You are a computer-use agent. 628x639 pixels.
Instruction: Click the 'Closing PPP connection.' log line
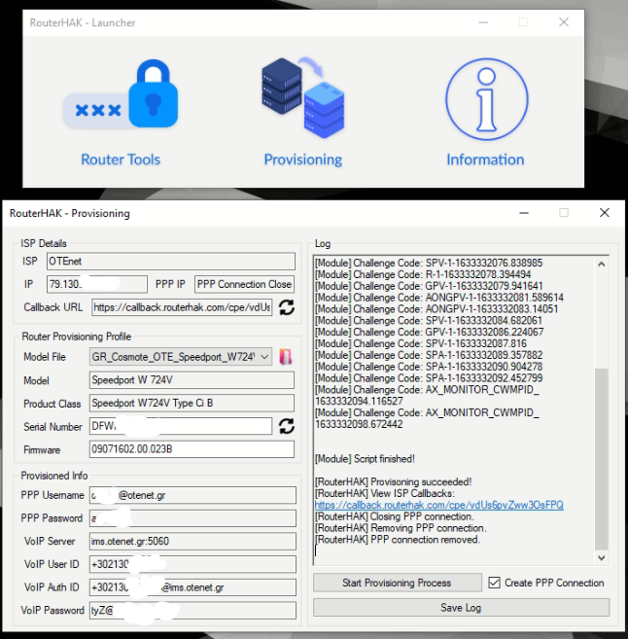pyautogui.click(x=395, y=516)
